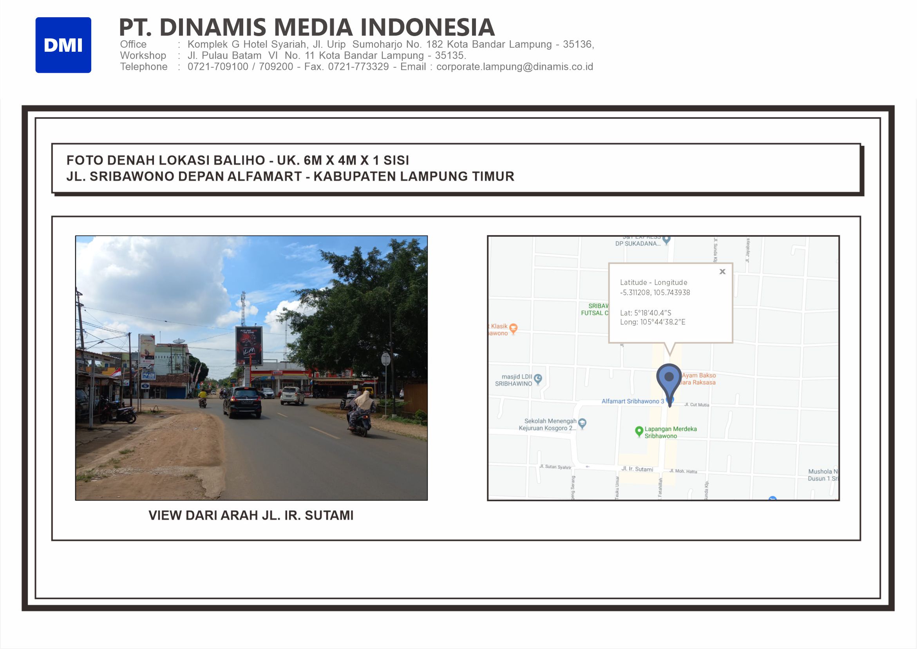Open the billboard street photo
The width and height of the screenshot is (917, 649).
pos(251,368)
